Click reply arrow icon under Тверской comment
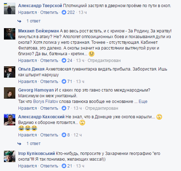The width and height of the screenshot is (181, 171). pos(19,21)
